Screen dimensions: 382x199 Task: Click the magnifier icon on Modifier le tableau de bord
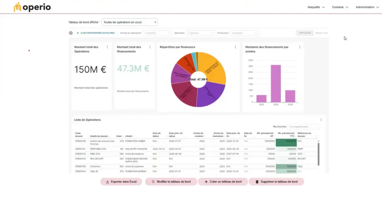[x=153, y=182]
